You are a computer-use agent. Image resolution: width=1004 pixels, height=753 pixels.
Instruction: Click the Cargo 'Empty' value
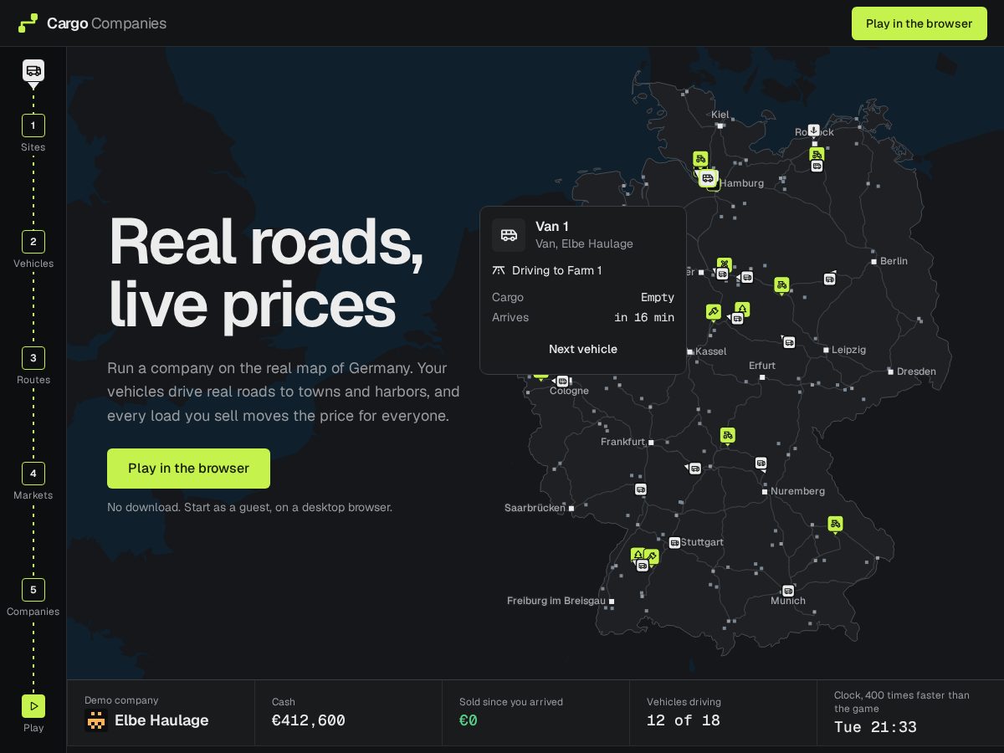pos(658,297)
